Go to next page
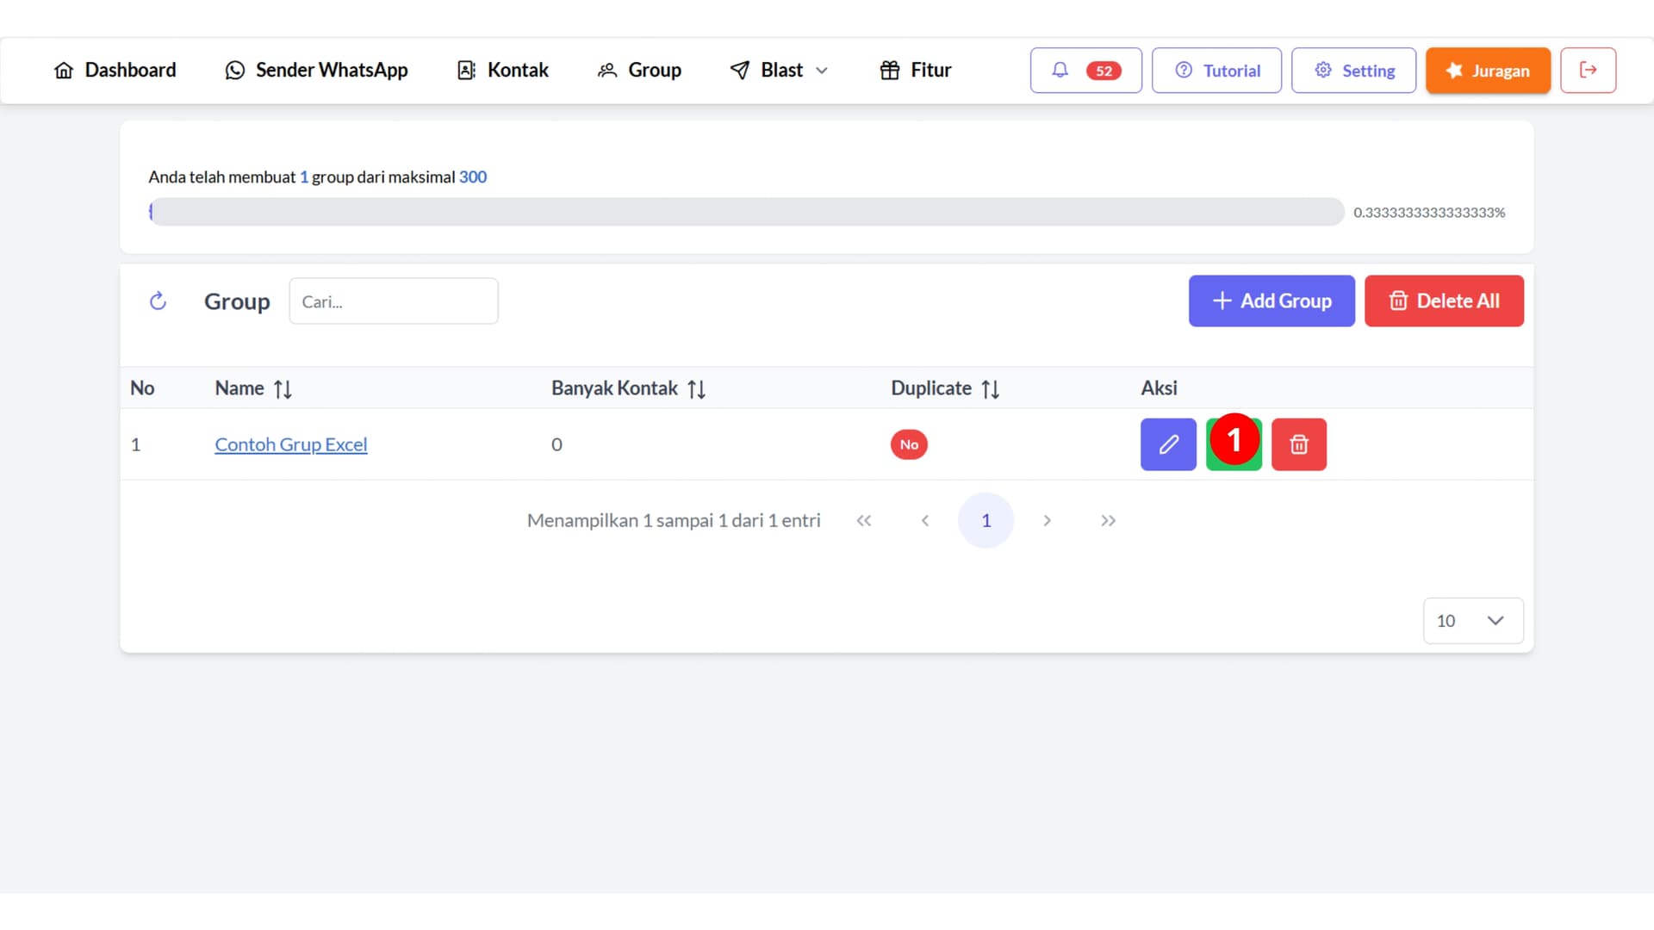Screen dimensions: 1654x930 point(1047,521)
